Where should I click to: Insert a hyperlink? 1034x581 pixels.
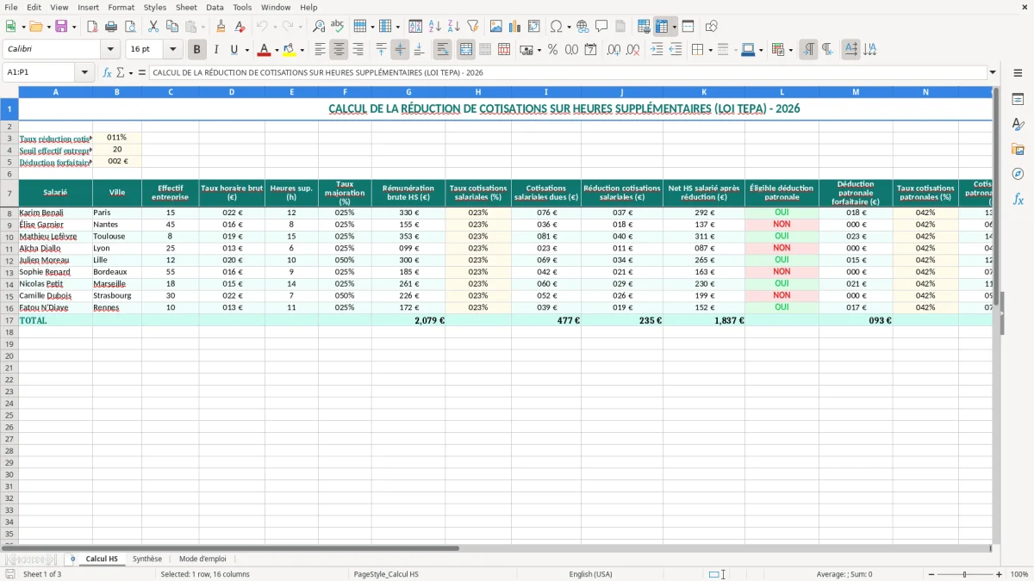[582, 27]
